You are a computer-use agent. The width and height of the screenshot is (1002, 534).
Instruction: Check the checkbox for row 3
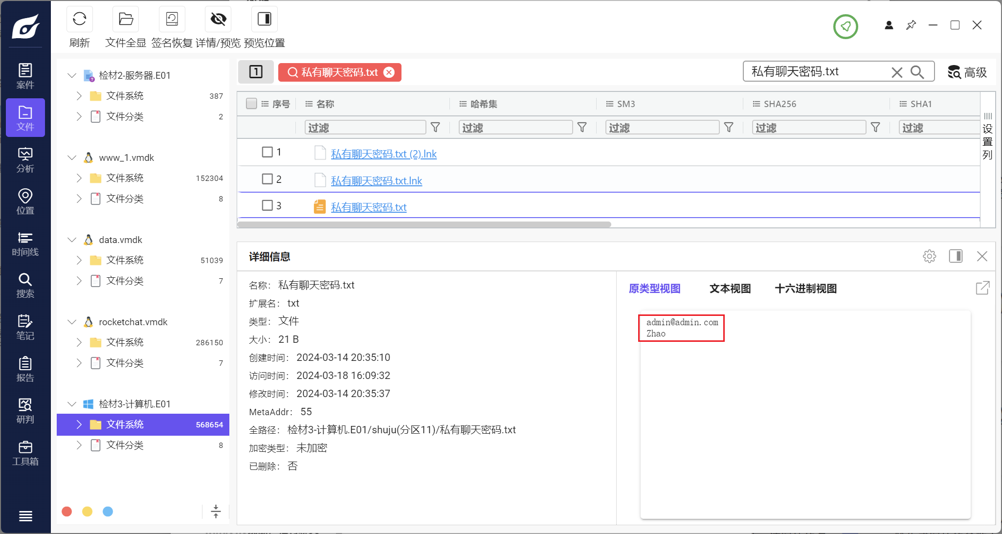[267, 205]
